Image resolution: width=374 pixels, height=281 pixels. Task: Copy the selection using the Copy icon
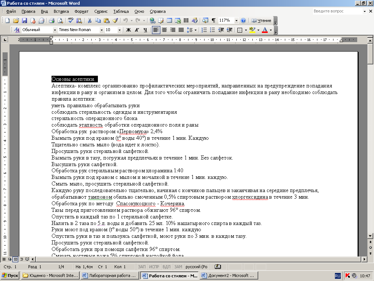[98, 20]
